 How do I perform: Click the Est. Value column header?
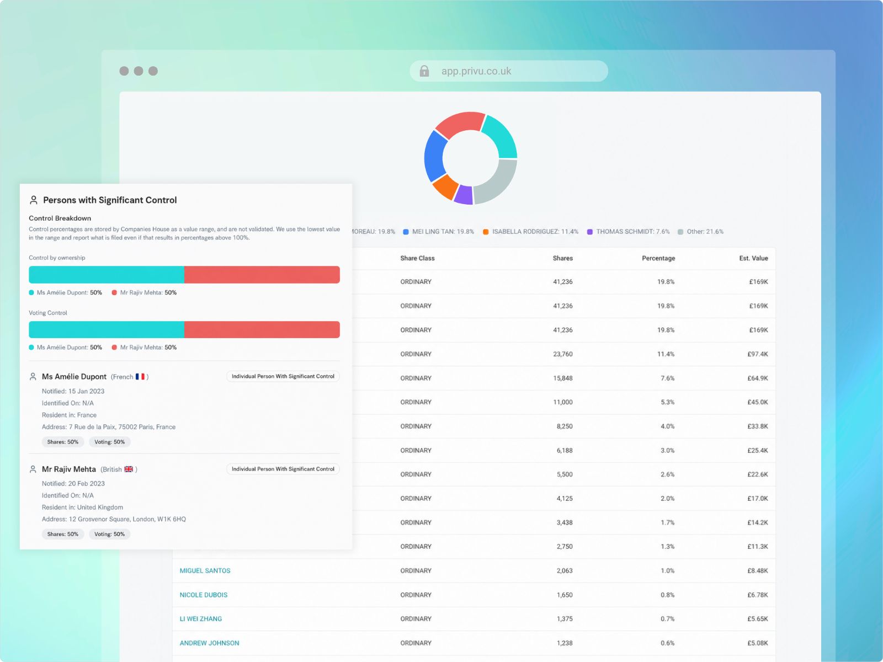pos(753,258)
